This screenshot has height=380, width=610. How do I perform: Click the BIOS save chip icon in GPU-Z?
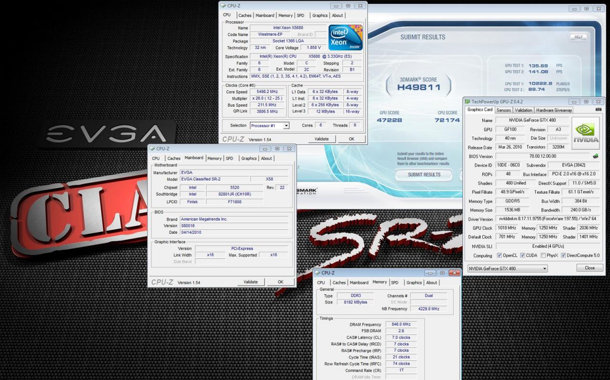pyautogui.click(x=595, y=156)
